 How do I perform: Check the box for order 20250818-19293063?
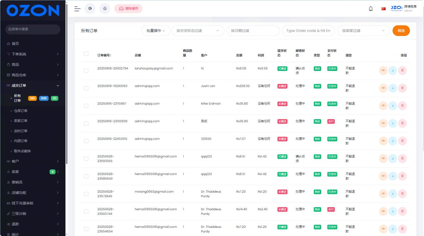pos(86,88)
